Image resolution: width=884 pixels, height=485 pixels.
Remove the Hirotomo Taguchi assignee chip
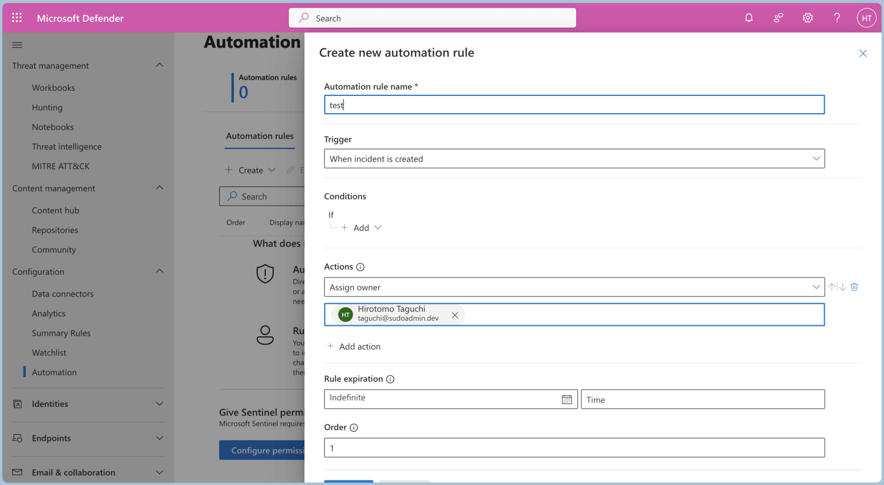pos(455,315)
